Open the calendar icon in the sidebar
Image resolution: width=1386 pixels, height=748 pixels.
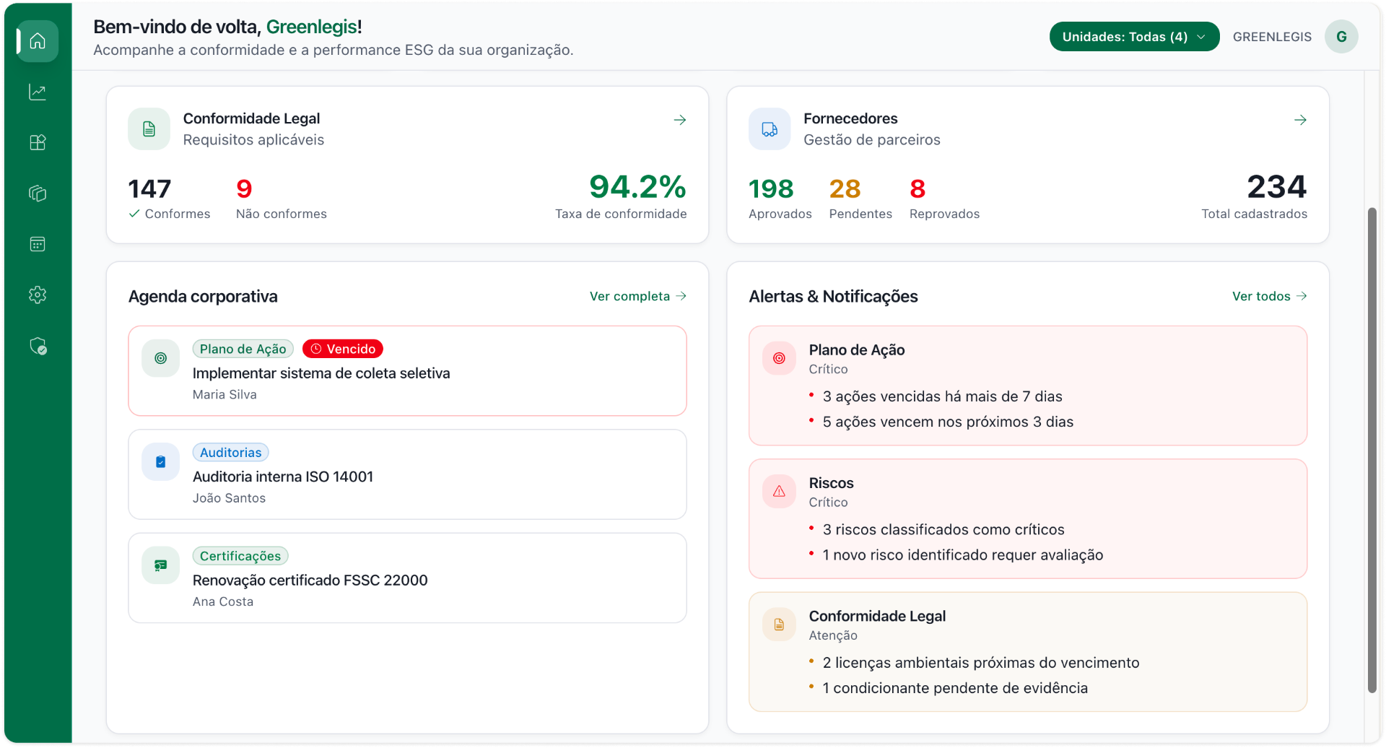coord(37,243)
